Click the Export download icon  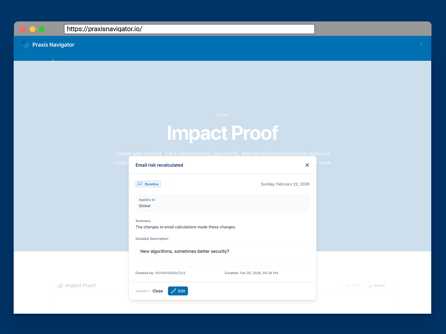click(370, 285)
